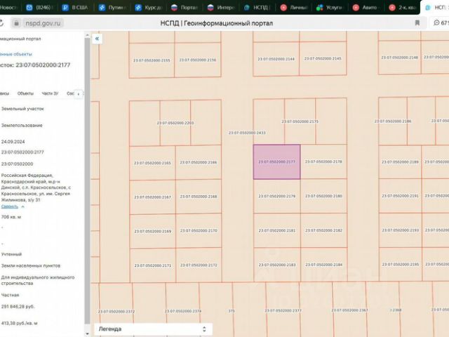Click the nspd.gov.ru address field
Image resolution: width=449 pixels, height=337 pixels.
[x=43, y=23]
